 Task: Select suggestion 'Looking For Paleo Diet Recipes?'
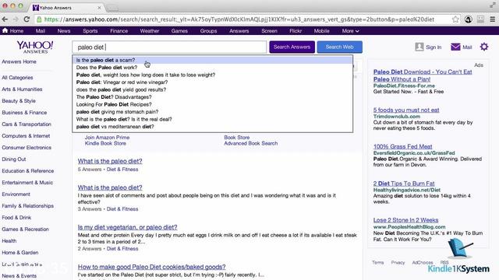click(x=212, y=104)
